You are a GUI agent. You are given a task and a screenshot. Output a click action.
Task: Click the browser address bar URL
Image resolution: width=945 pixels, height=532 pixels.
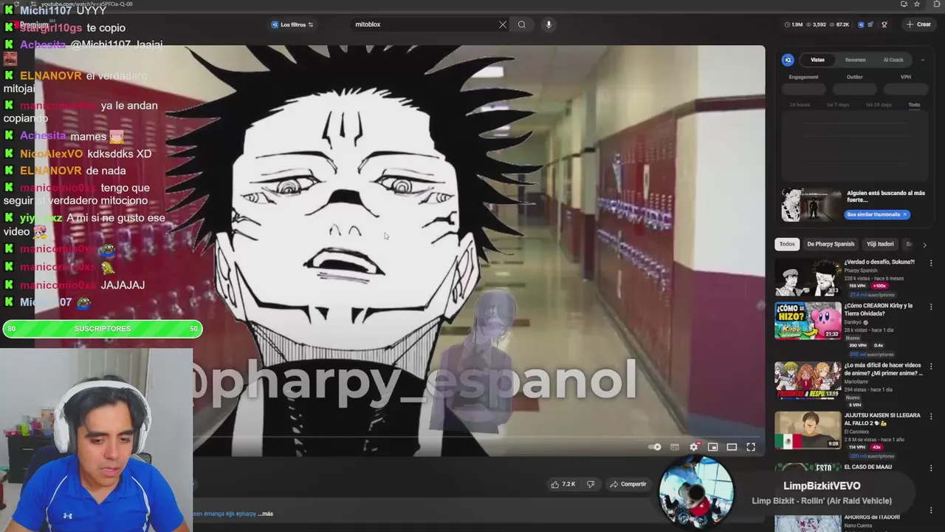[x=87, y=4]
